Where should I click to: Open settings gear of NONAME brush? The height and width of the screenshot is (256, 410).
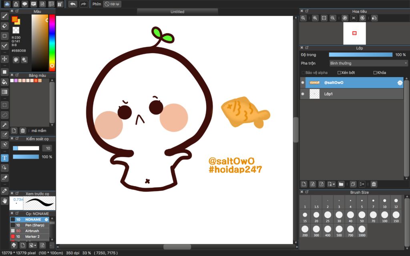pyautogui.click(x=46, y=220)
